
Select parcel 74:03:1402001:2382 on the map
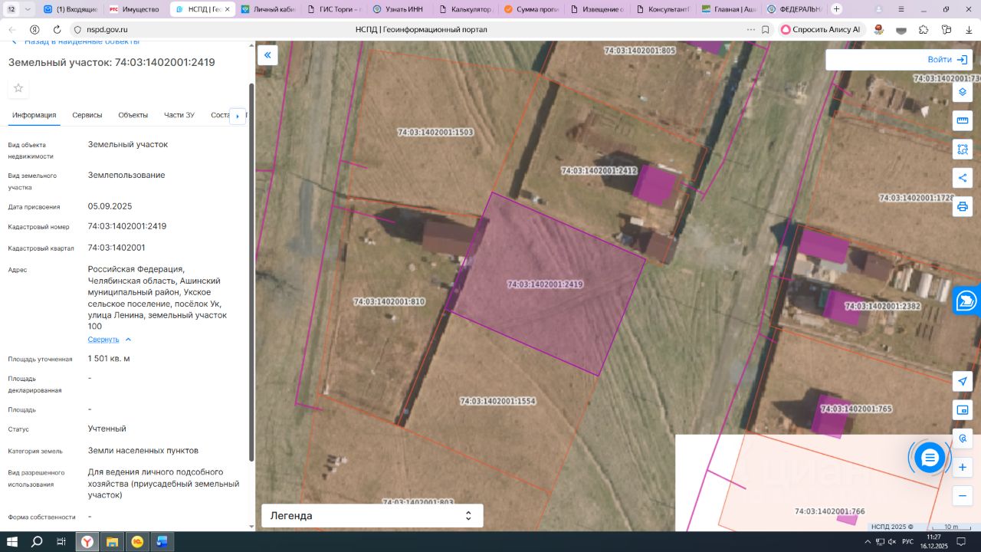[882, 306]
